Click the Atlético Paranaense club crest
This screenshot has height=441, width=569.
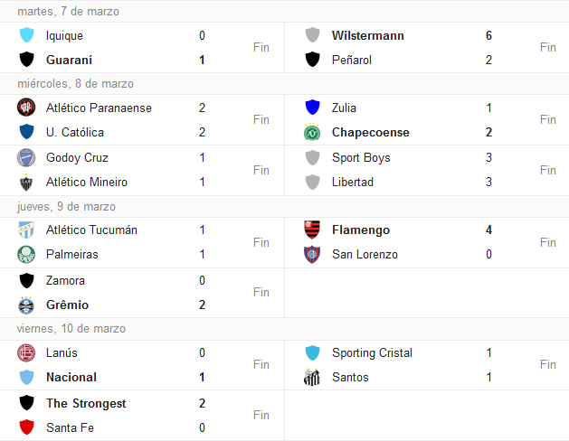(26, 108)
